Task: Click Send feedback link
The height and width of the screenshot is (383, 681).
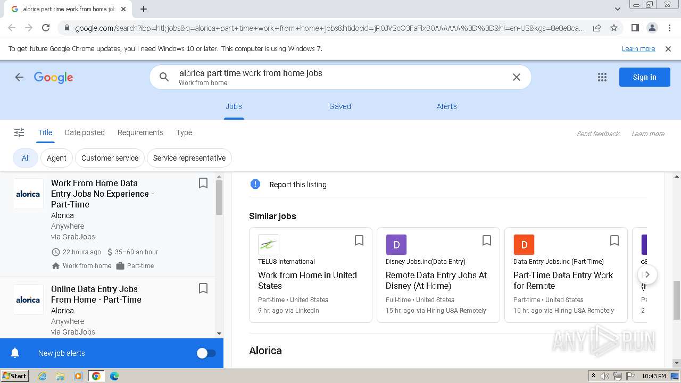Action: click(x=598, y=134)
